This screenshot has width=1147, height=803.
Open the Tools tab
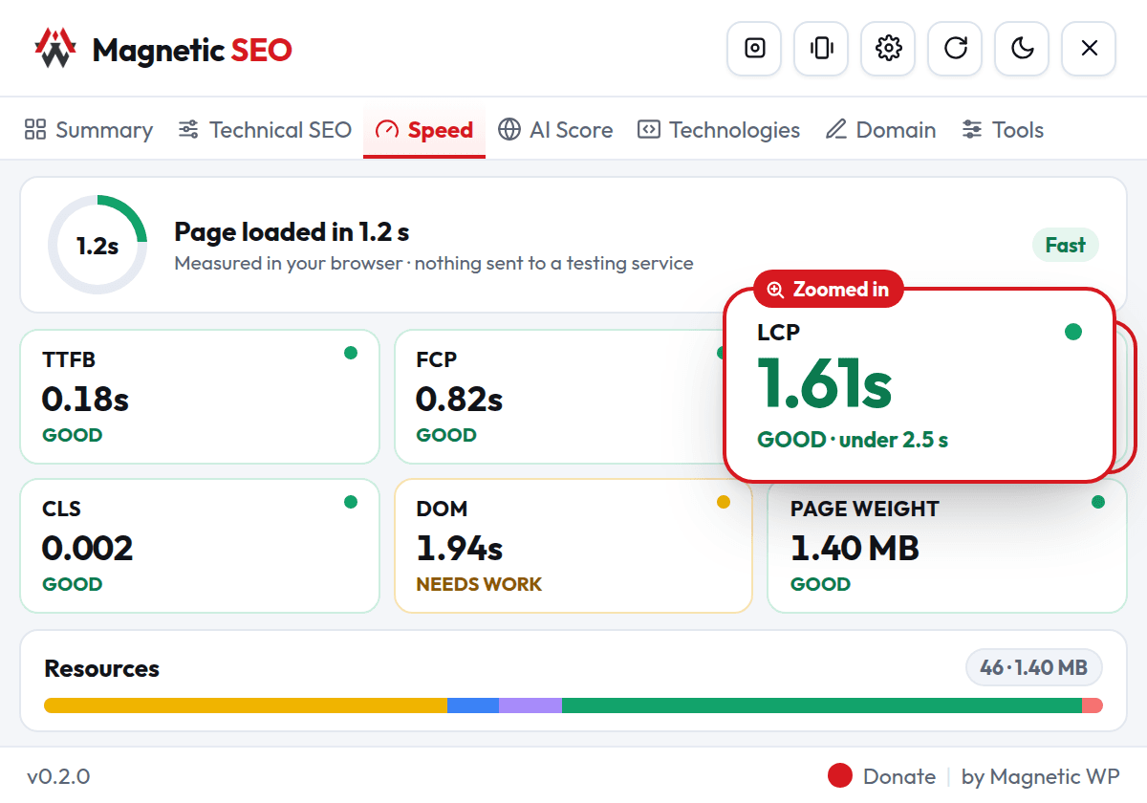pyautogui.click(x=1003, y=130)
